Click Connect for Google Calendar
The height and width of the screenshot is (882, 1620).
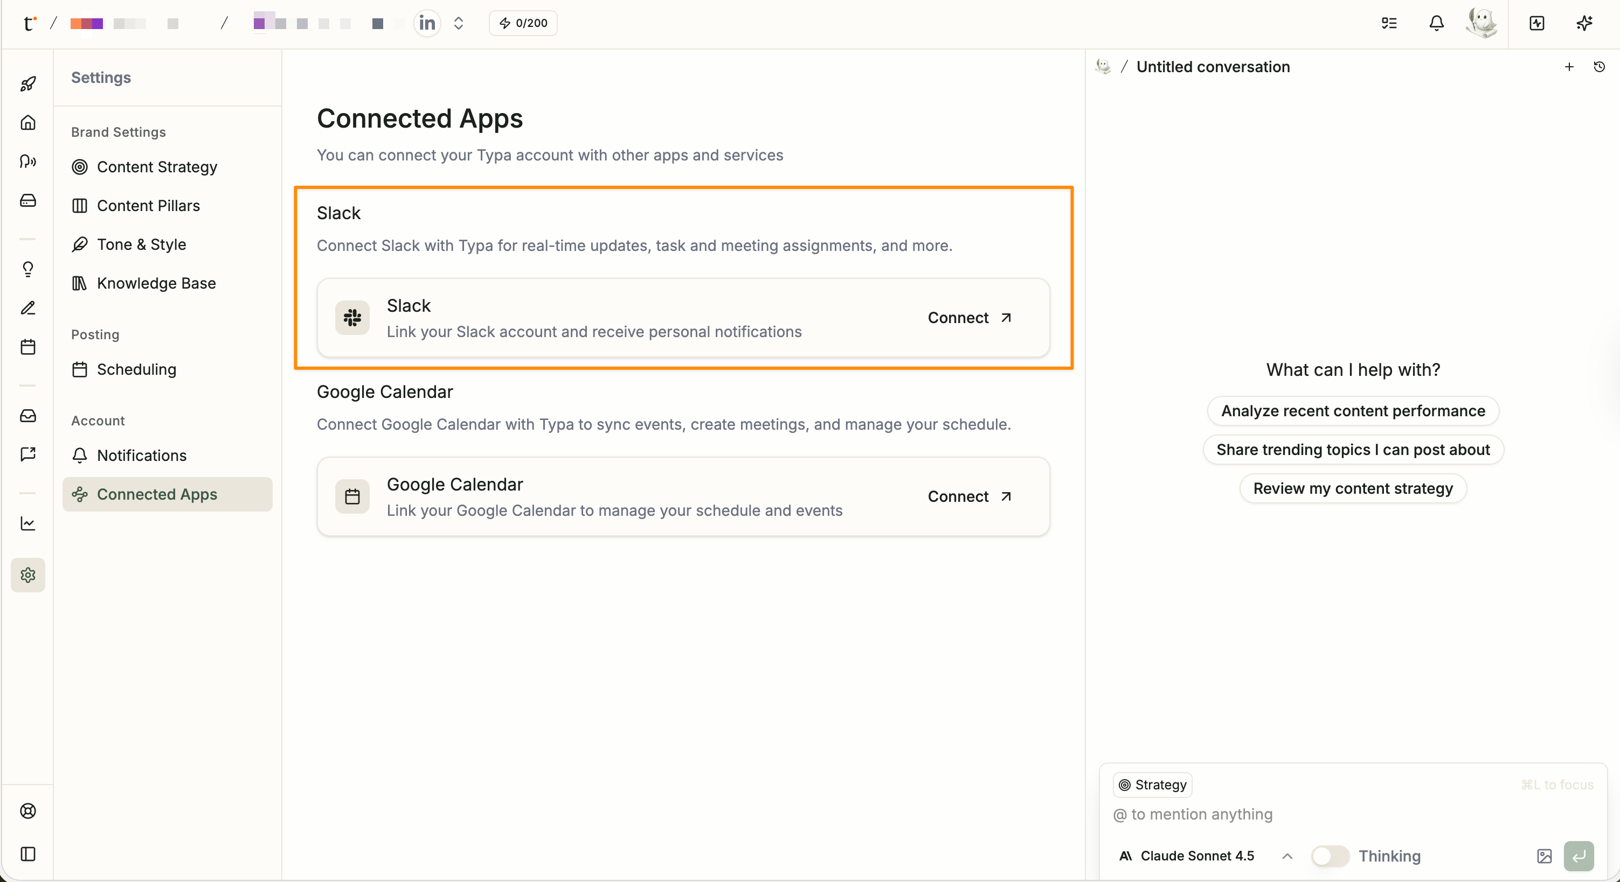[969, 496]
